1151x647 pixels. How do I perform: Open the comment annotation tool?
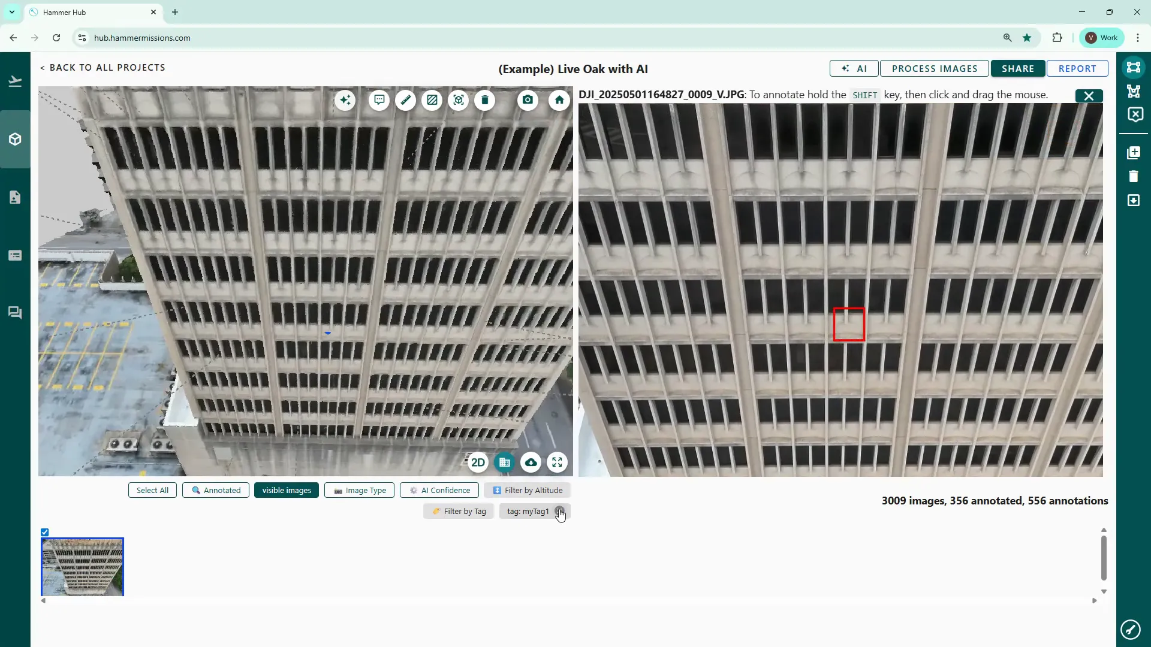pyautogui.click(x=379, y=100)
